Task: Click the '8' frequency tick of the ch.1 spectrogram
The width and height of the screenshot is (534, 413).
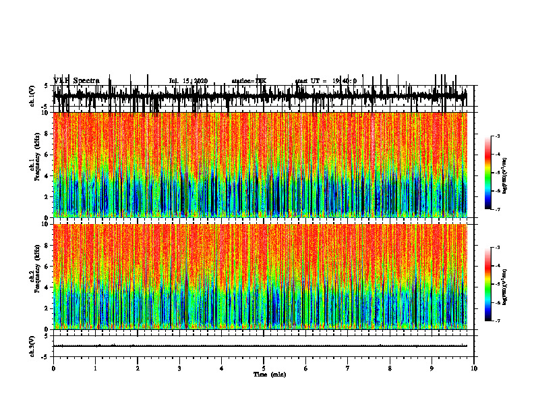Action: point(47,134)
